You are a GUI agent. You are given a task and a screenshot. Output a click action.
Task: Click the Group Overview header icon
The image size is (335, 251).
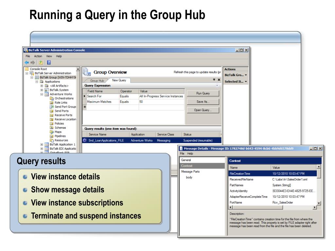tap(87, 72)
